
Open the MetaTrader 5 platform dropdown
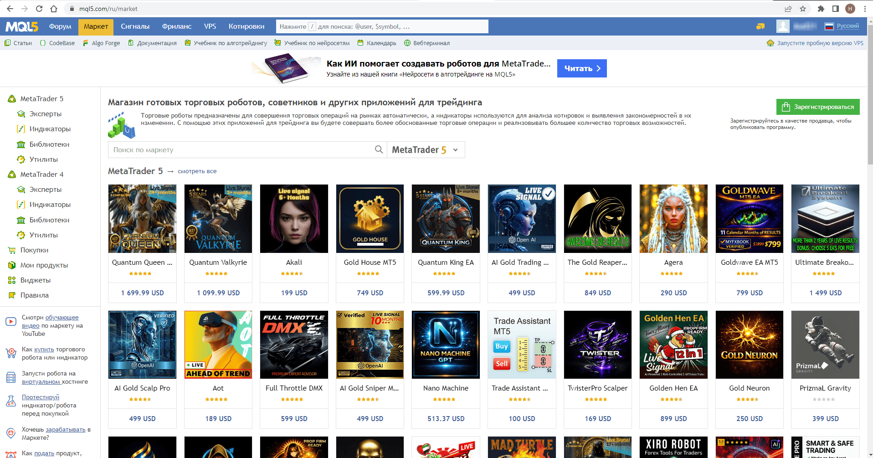[x=426, y=150]
